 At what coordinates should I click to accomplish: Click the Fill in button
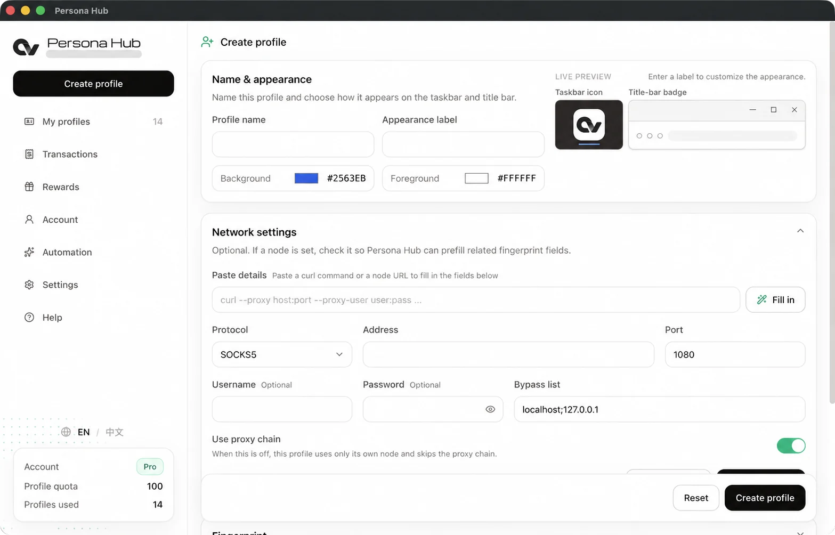point(775,299)
